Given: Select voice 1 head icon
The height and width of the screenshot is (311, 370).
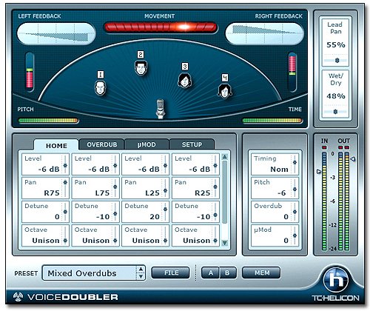Looking at the screenshot, I should 101,88.
